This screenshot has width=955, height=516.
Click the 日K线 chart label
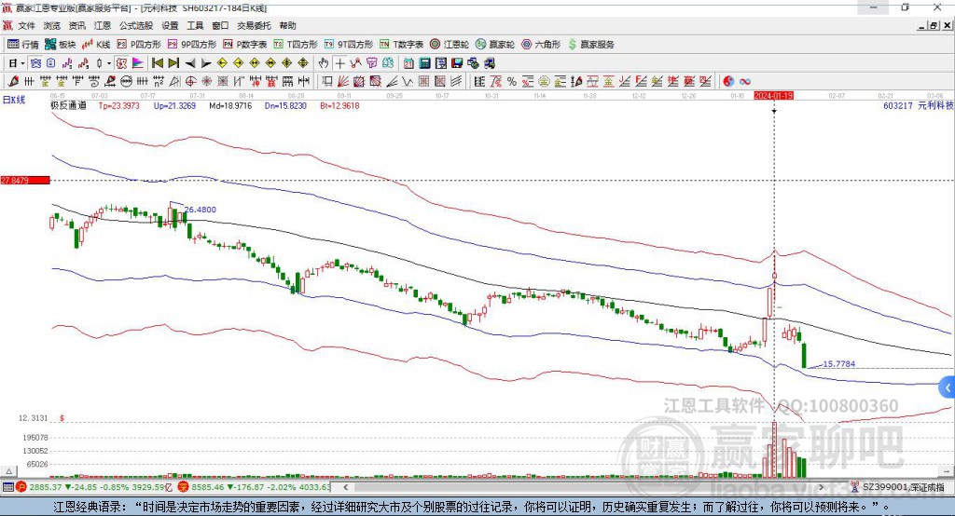click(13, 101)
